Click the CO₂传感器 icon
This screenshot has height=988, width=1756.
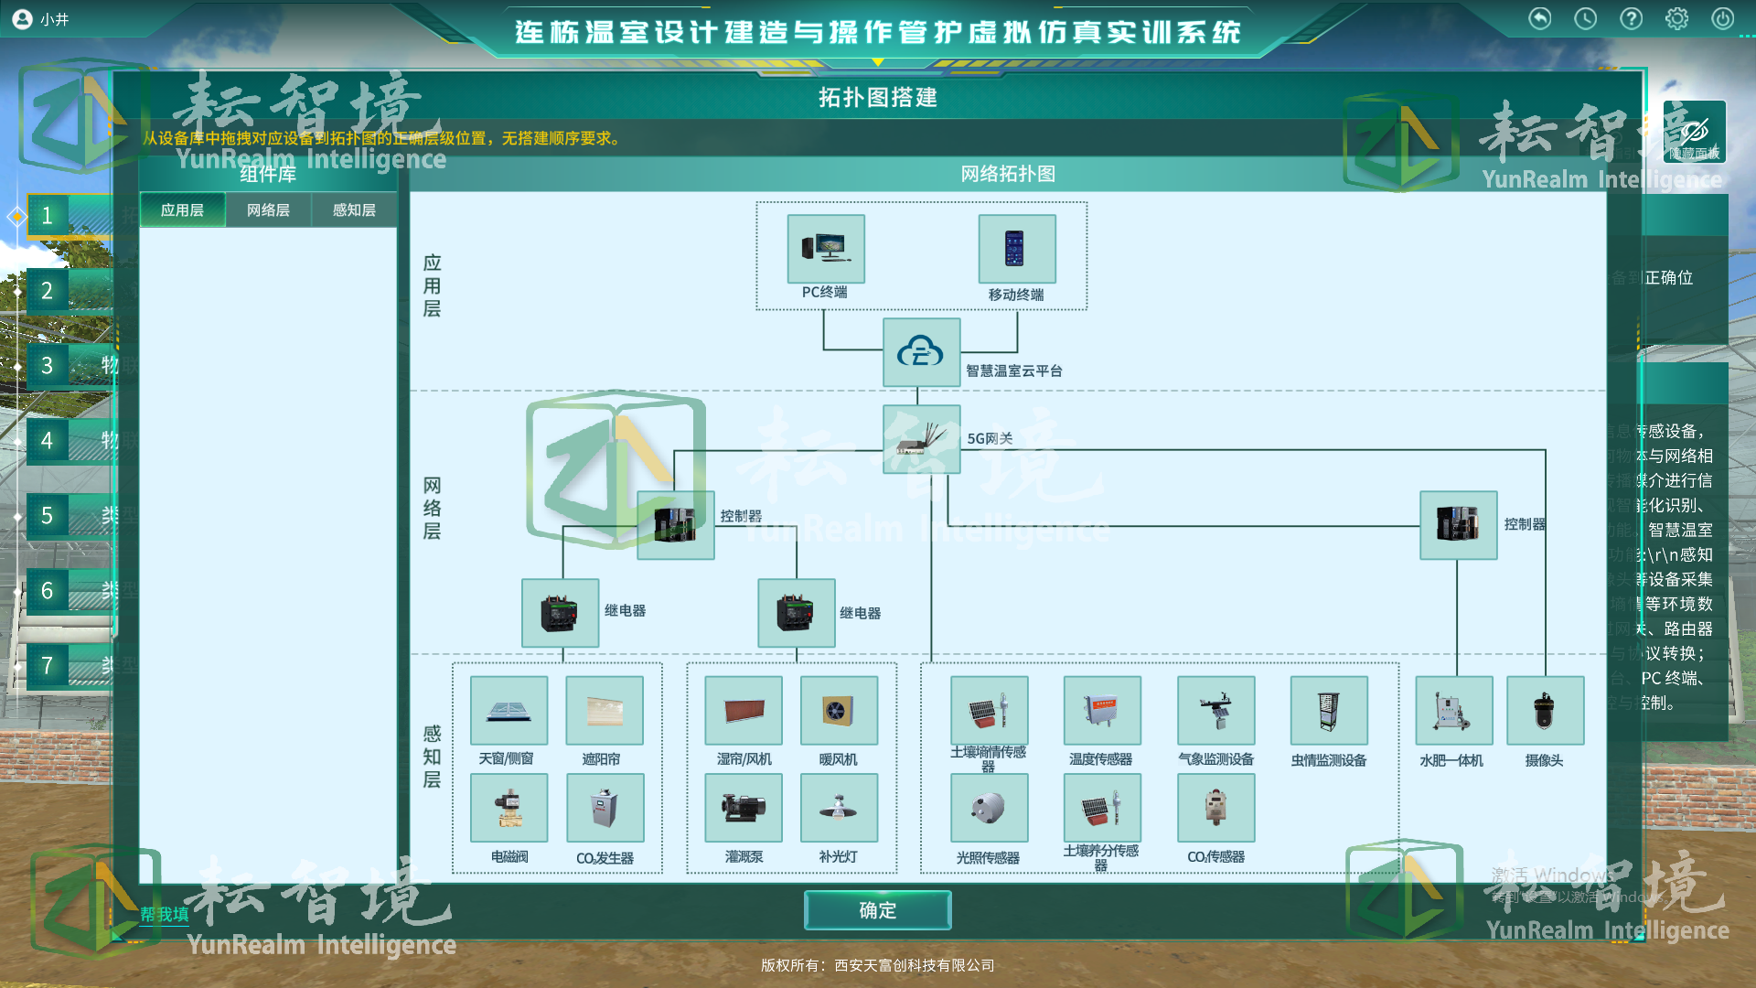(1216, 808)
